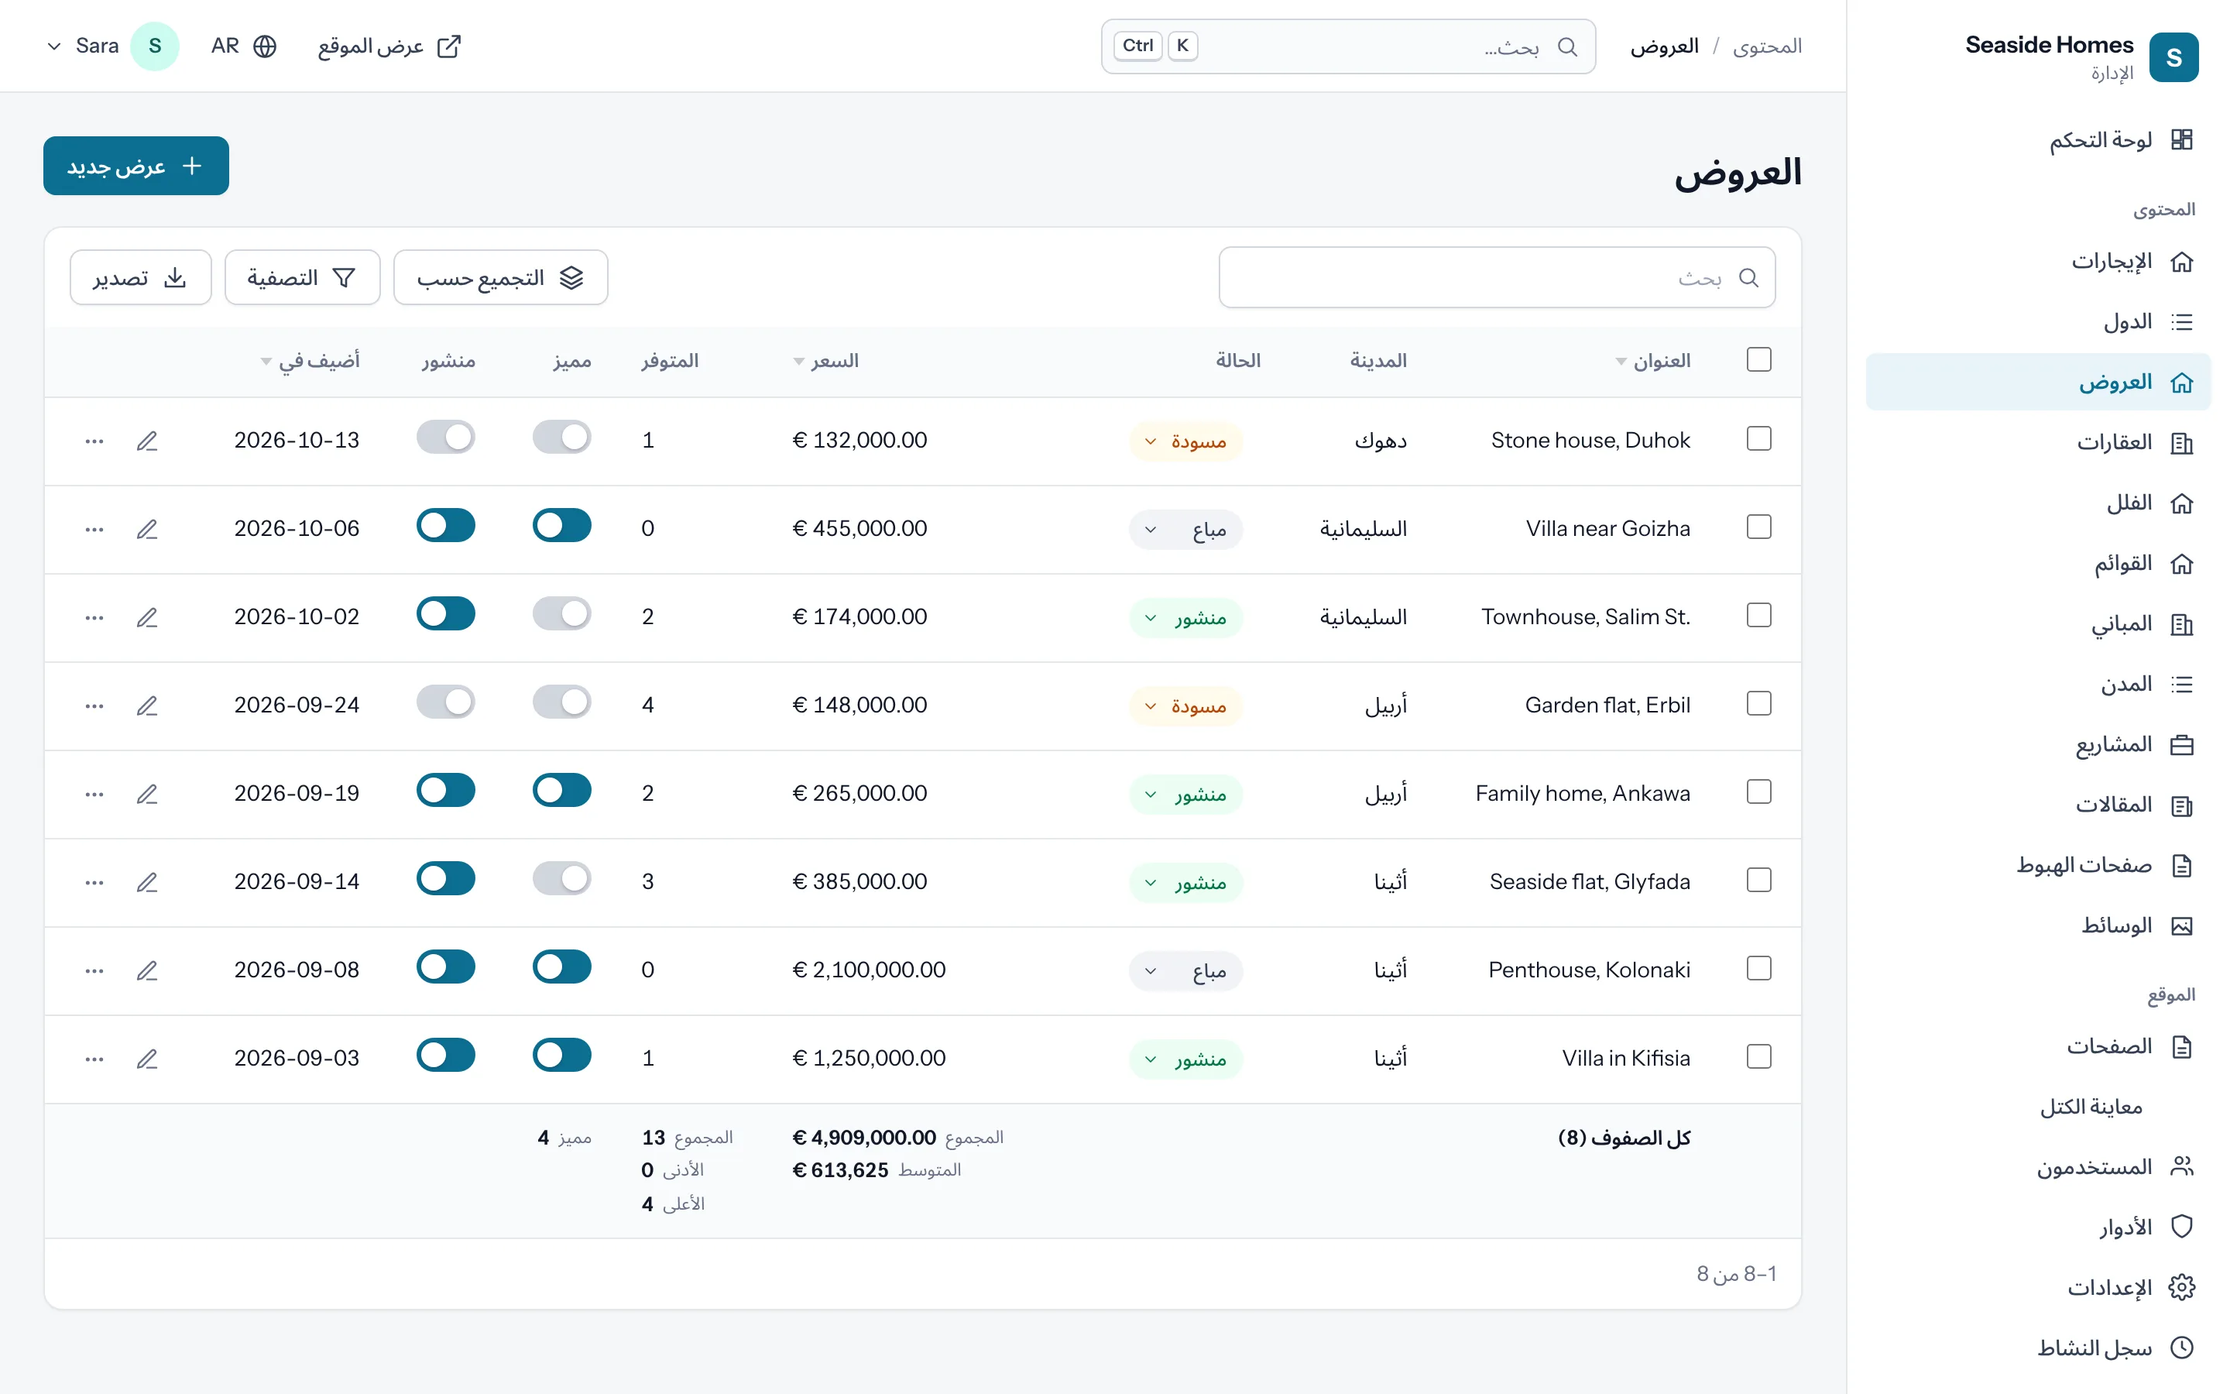The height and width of the screenshot is (1394, 2230).
Task: Click the external link icon for عرض الموقع
Action: (449, 46)
